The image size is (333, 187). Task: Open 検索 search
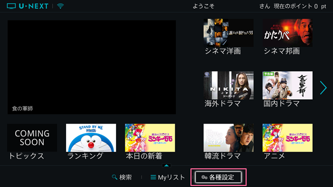pos(122,177)
